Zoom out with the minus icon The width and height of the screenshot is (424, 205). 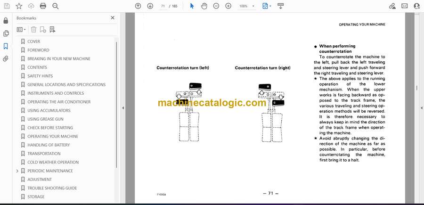[216, 6]
